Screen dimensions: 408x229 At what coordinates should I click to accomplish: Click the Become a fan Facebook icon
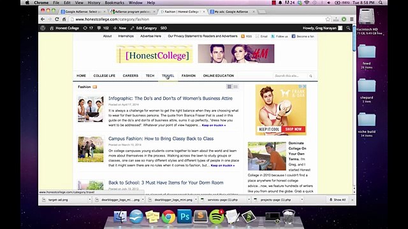tap(293, 36)
